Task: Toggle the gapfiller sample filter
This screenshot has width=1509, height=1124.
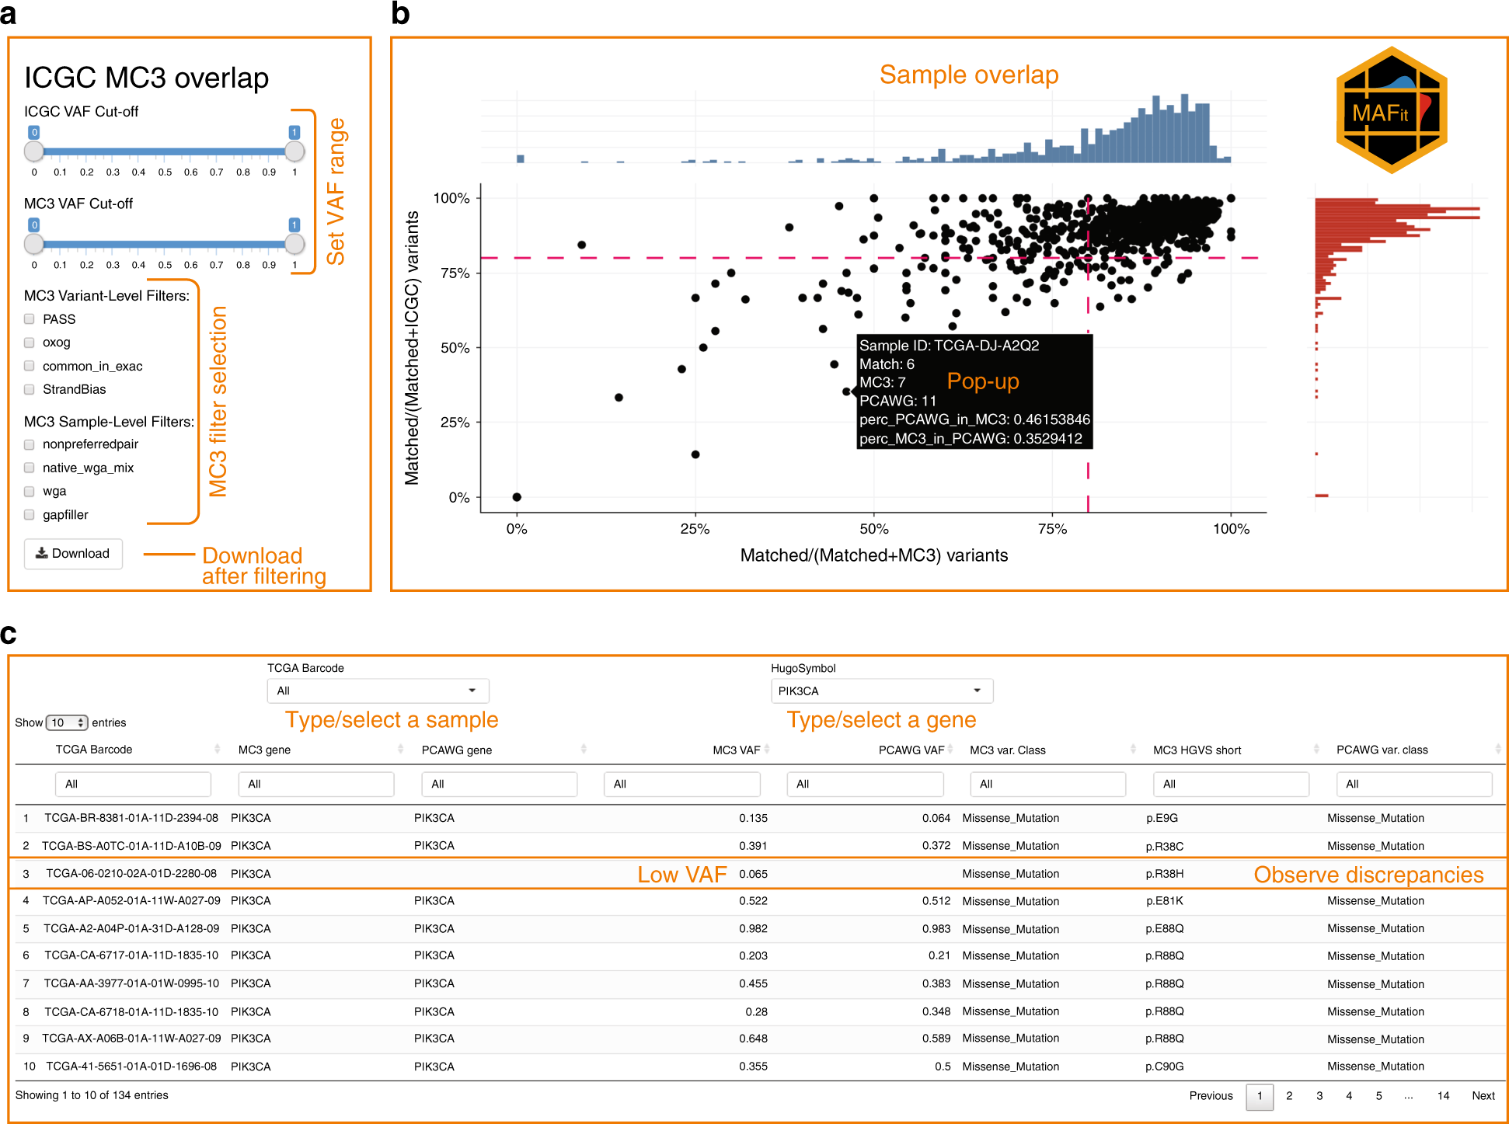Action: (30, 514)
